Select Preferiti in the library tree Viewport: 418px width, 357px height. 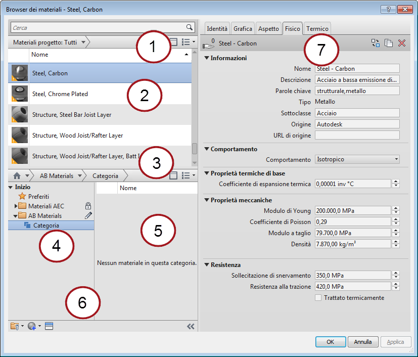click(38, 197)
